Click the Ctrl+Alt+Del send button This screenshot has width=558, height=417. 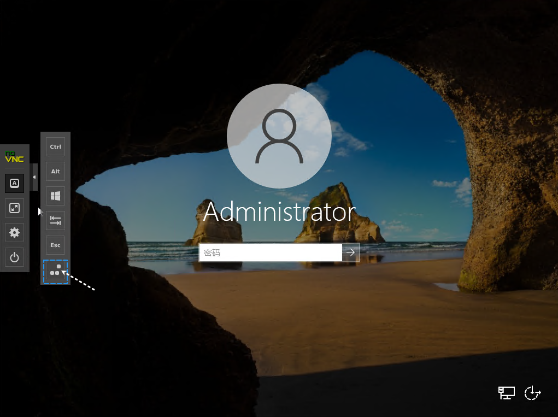click(55, 271)
